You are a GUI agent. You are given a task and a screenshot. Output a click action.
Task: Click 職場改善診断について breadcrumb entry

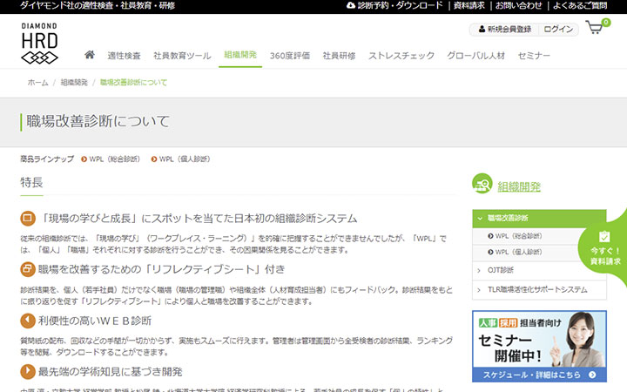tap(133, 83)
